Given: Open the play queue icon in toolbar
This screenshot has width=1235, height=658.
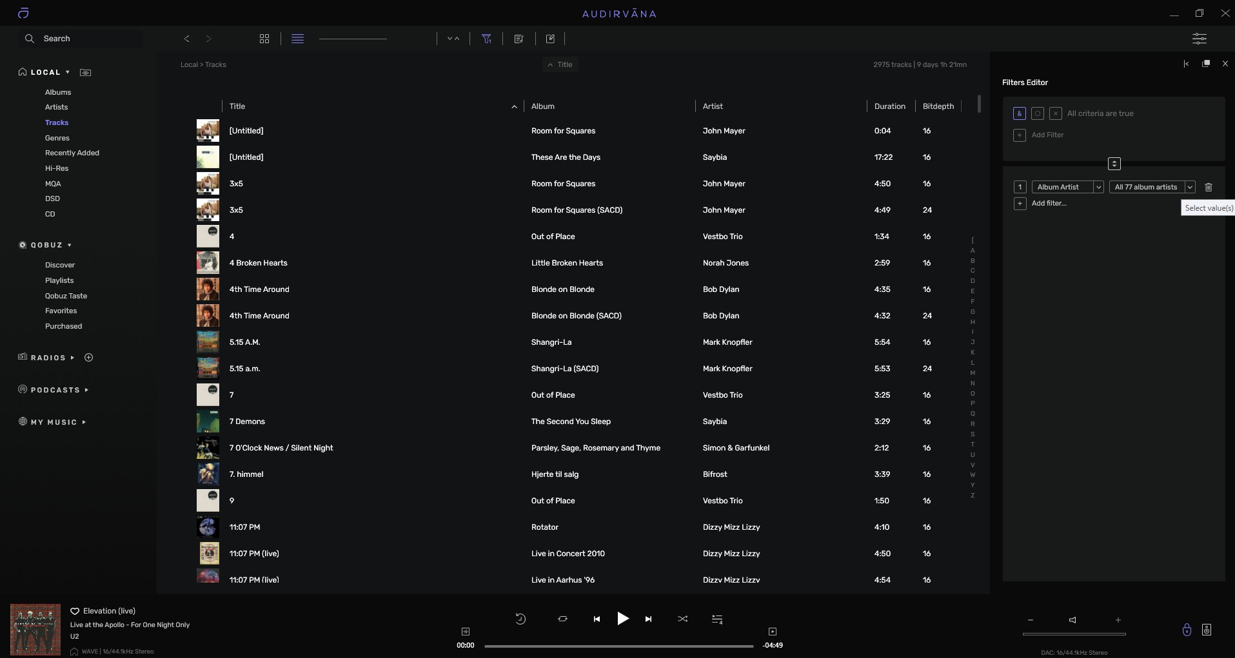Looking at the screenshot, I should point(519,39).
